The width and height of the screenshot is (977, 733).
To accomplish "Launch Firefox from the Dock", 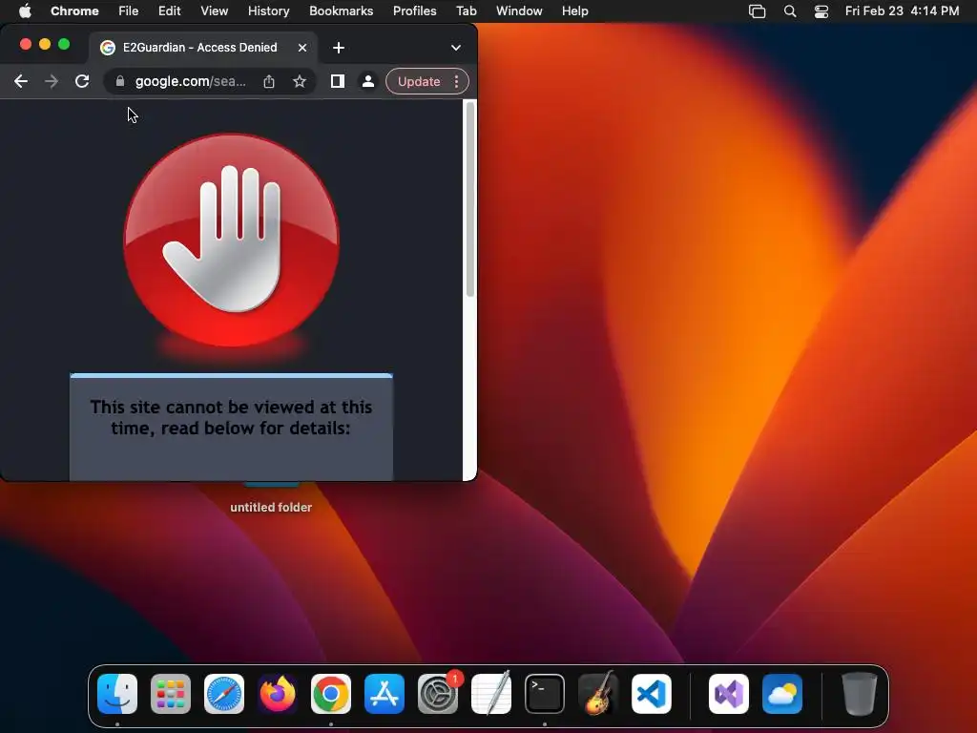I will click(278, 694).
